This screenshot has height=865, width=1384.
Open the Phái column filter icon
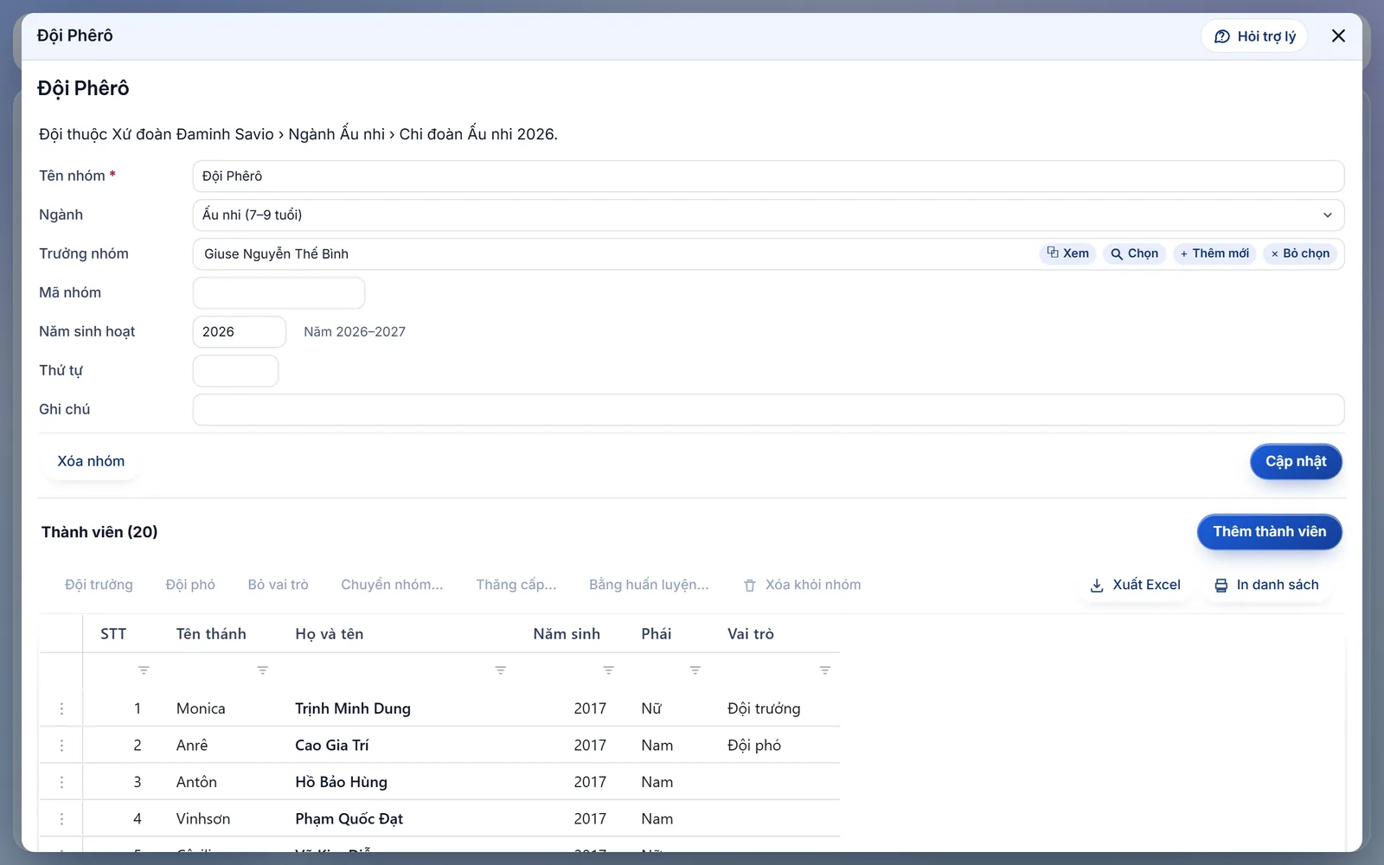695,670
